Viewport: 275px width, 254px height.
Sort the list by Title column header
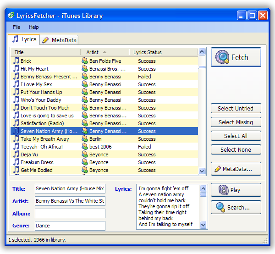[x=45, y=52]
